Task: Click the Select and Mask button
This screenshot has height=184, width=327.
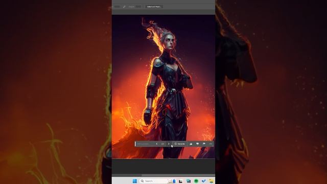Action: [154, 7]
